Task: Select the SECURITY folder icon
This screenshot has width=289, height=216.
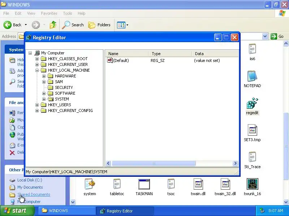Action: pyautogui.click(x=51, y=87)
